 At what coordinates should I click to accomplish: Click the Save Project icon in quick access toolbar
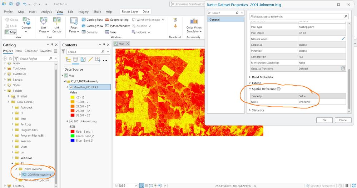click(x=18, y=4)
